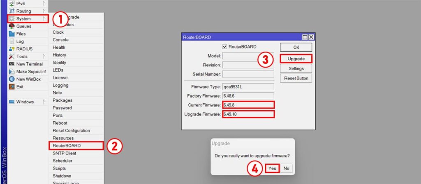
Task: Open License in System submenu
Action: click(x=76, y=77)
